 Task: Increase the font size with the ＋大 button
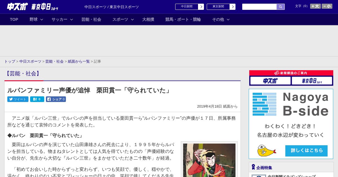(x=315, y=6)
